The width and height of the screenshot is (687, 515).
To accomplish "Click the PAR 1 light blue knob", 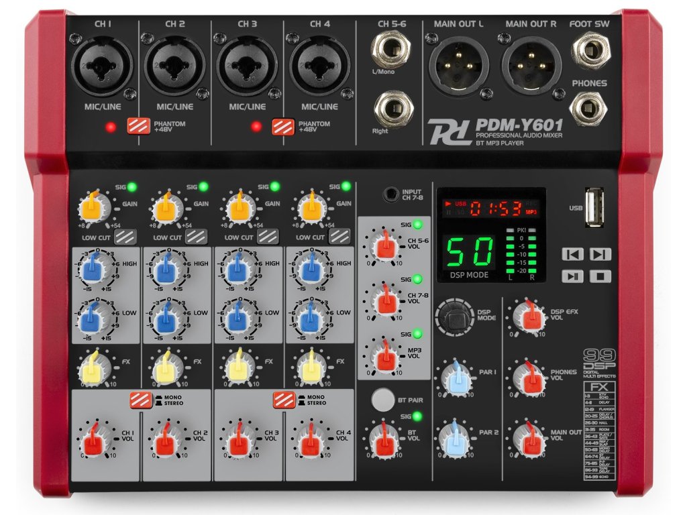I will click(456, 377).
